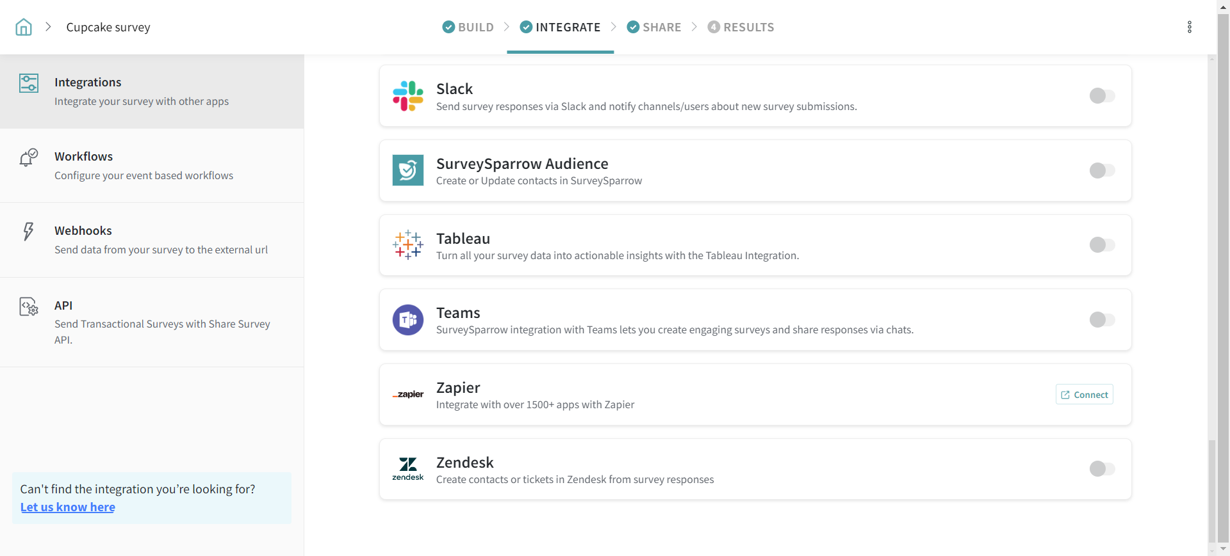Turn on the Tableau integration switch
Image resolution: width=1230 pixels, height=556 pixels.
point(1102,245)
